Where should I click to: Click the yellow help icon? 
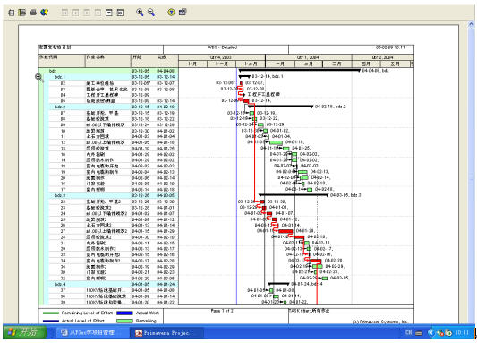[x=171, y=13]
